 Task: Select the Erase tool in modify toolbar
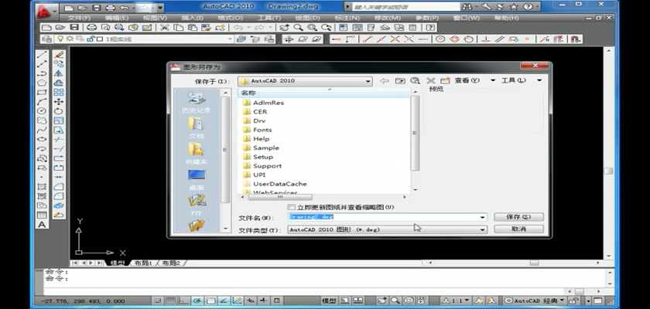click(x=59, y=55)
